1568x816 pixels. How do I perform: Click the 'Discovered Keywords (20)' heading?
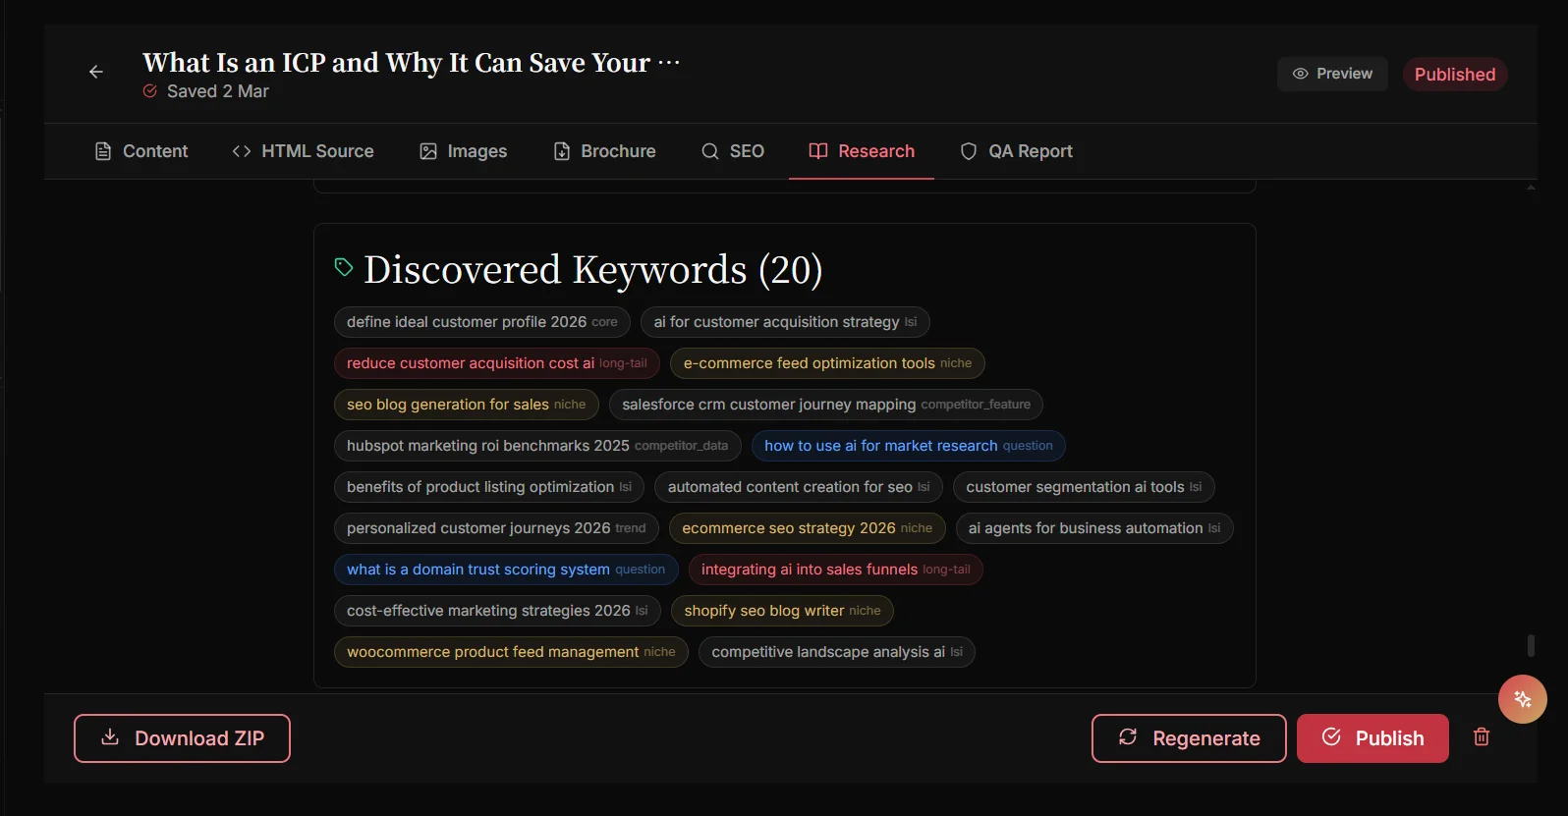coord(593,269)
